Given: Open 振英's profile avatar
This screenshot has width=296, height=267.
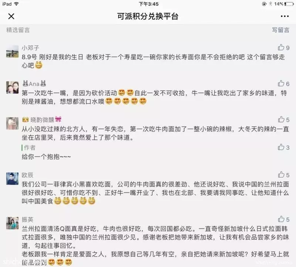Looking at the screenshot, I should point(13,223).
